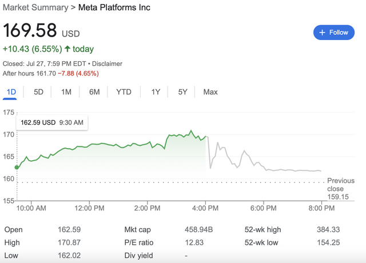Switch to the 1M time range tab
Screen dimensions: 366x263
pyautogui.click(x=66, y=92)
